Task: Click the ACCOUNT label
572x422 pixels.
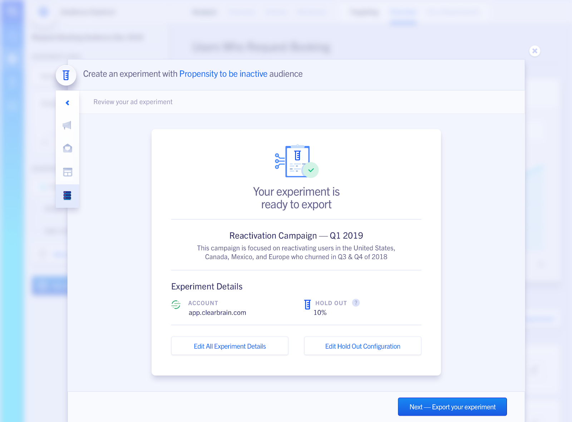Action: pyautogui.click(x=203, y=303)
